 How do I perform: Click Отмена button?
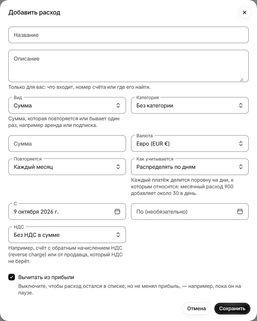click(196, 309)
